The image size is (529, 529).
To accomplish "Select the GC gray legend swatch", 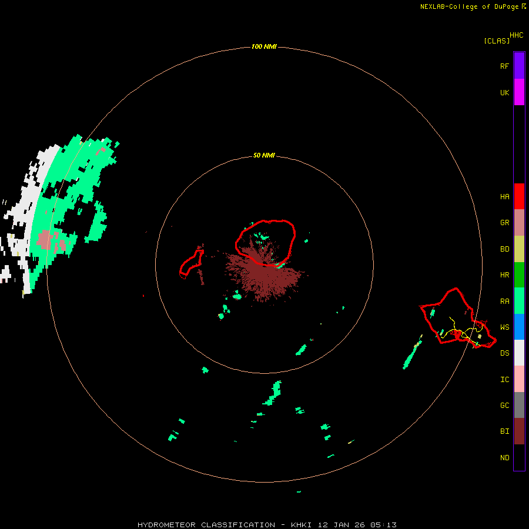I will (519, 405).
